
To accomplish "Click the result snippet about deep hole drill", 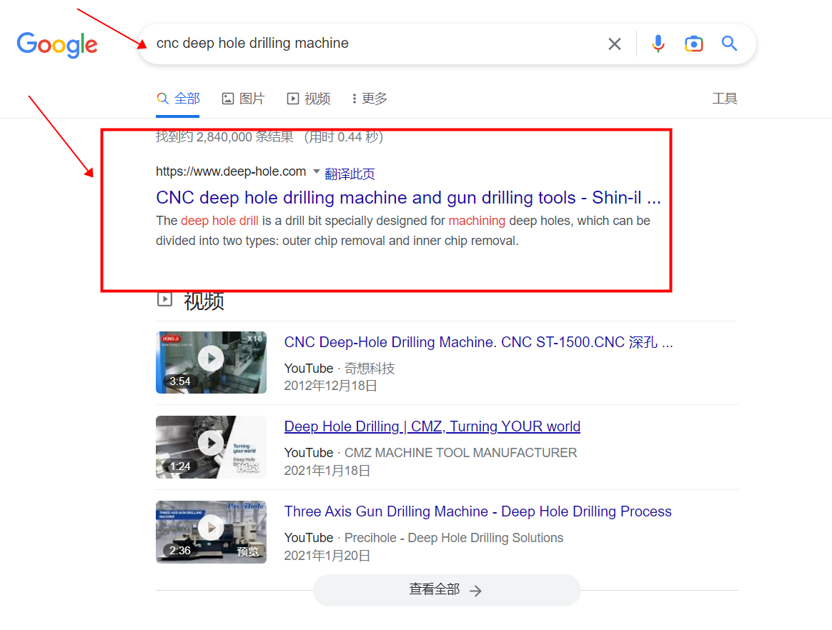I will (402, 231).
